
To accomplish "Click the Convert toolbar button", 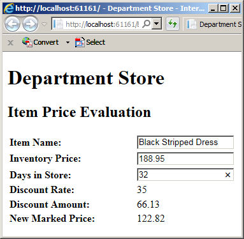I will [40, 42].
